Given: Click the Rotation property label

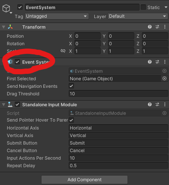Looking at the screenshot, I should tap(15, 44).
